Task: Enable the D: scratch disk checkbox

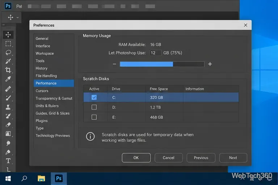Action: pos(94,107)
